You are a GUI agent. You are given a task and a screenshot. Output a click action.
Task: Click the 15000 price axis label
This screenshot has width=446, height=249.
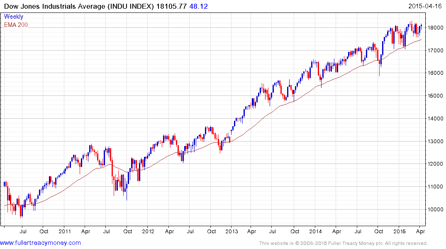tap(436, 95)
